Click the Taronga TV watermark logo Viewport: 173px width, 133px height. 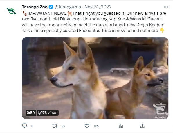161,110
